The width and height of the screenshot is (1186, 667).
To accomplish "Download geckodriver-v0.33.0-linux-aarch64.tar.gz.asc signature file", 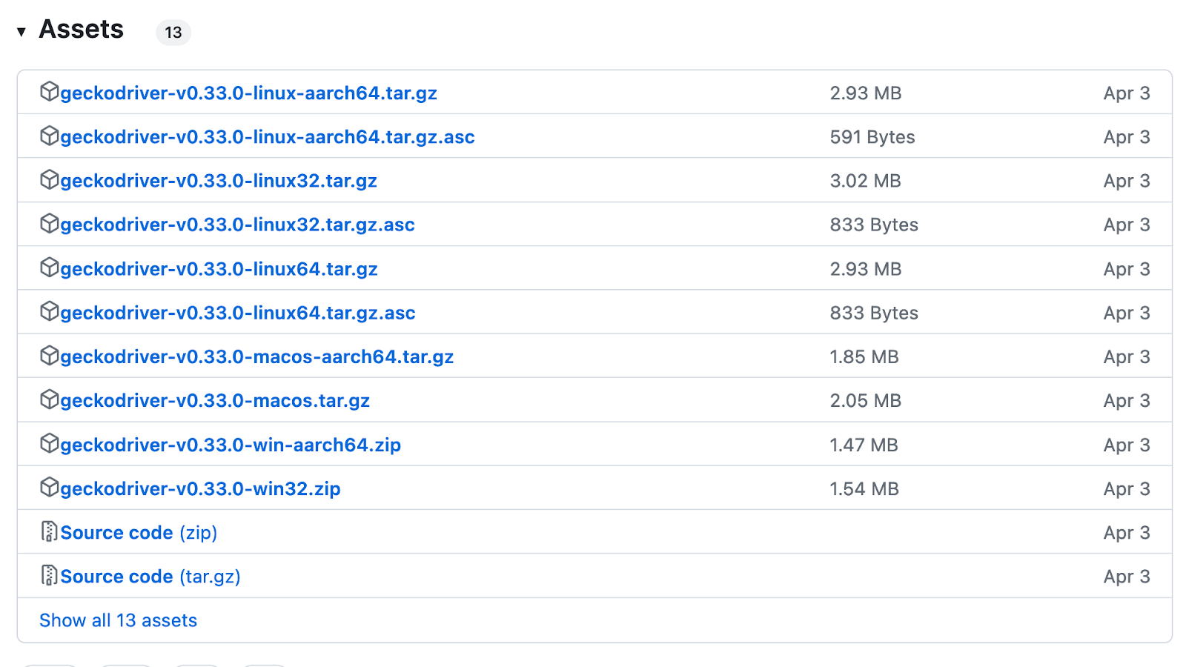I will point(267,137).
